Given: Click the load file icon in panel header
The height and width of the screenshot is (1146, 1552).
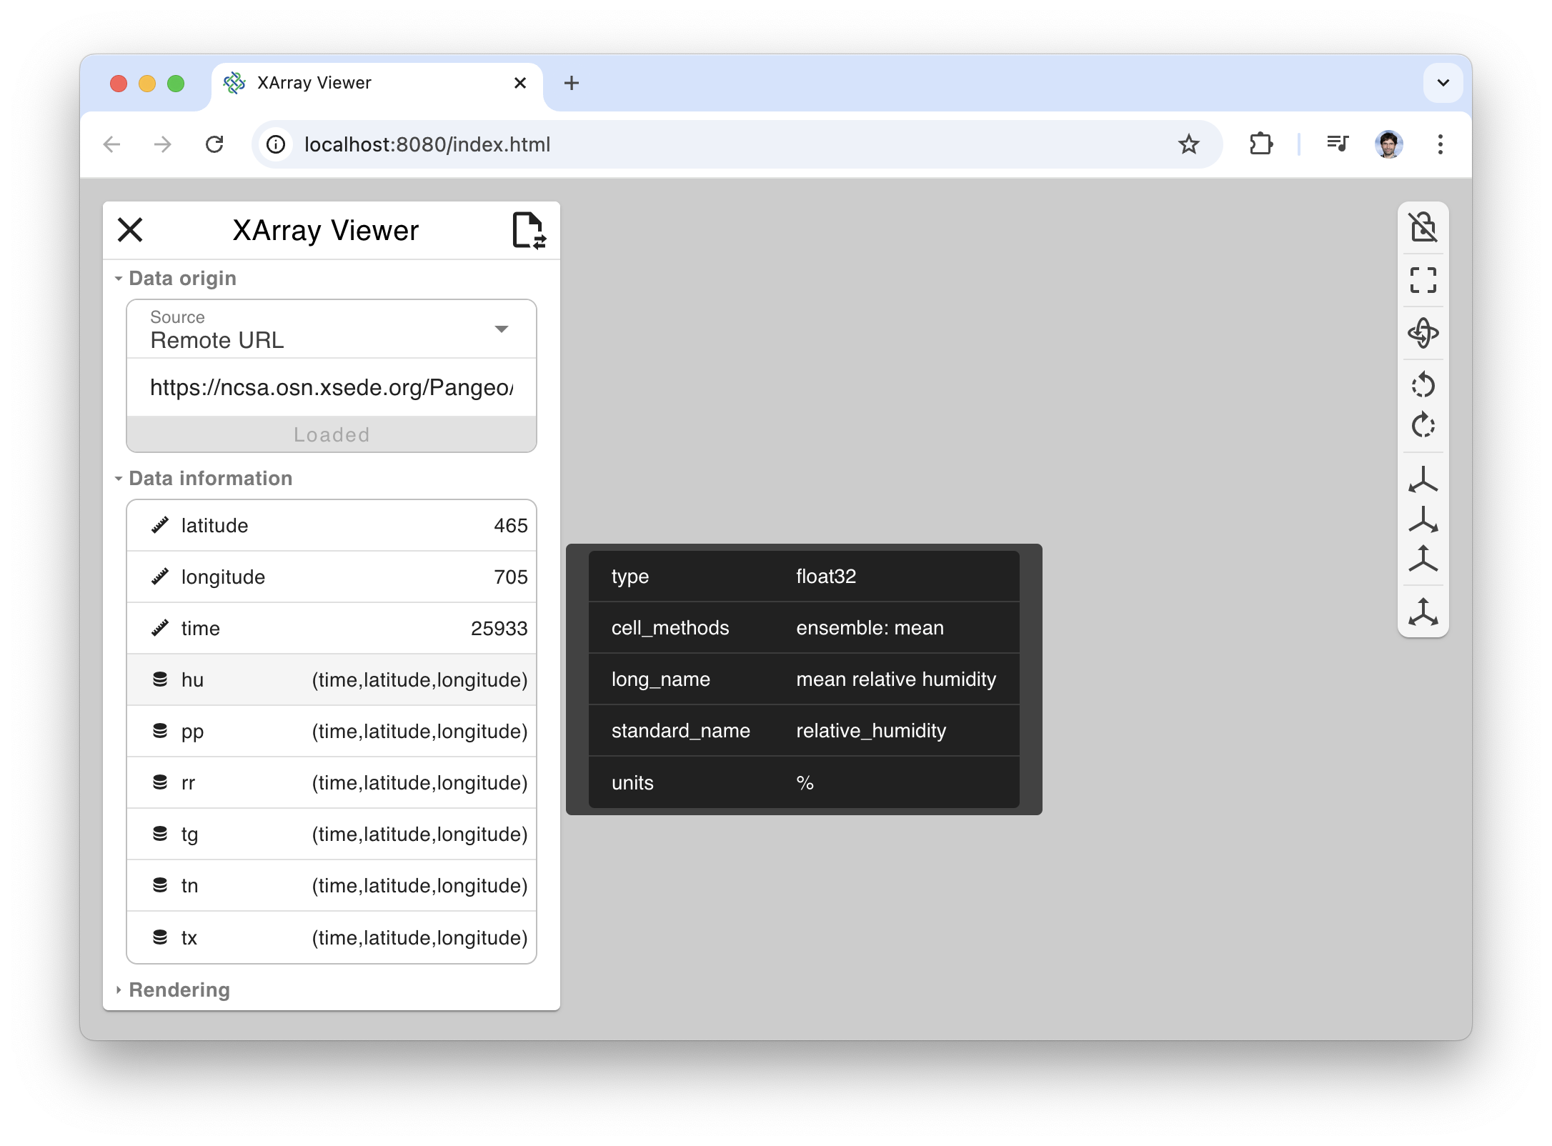Looking at the screenshot, I should click(529, 230).
